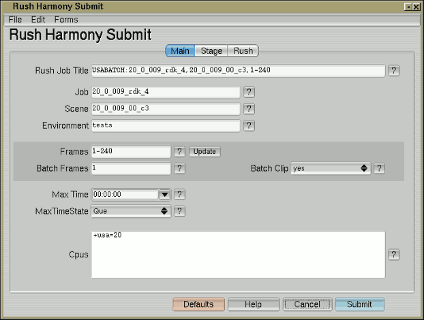Open help for the Environment field

coord(249,125)
